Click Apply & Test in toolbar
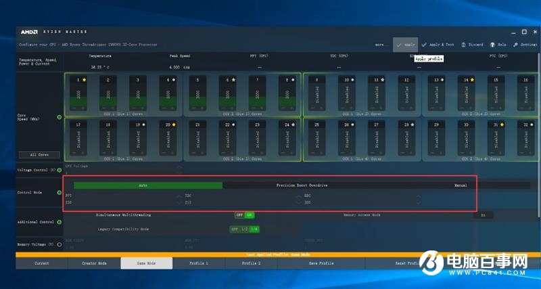541x289 pixels. tap(438, 45)
